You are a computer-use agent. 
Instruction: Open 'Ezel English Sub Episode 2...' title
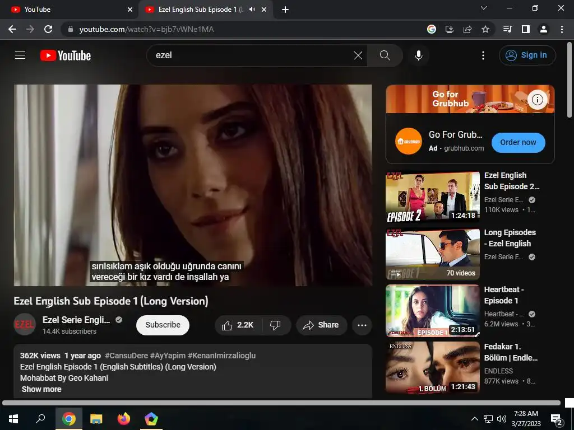512,181
